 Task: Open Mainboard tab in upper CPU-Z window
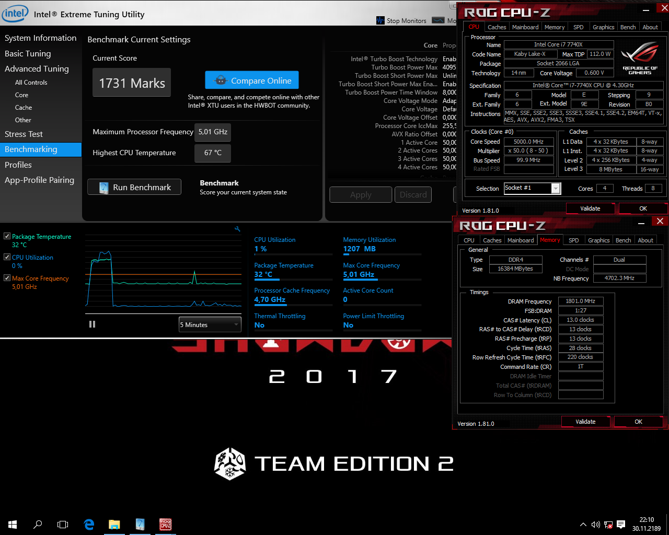pos(525,27)
